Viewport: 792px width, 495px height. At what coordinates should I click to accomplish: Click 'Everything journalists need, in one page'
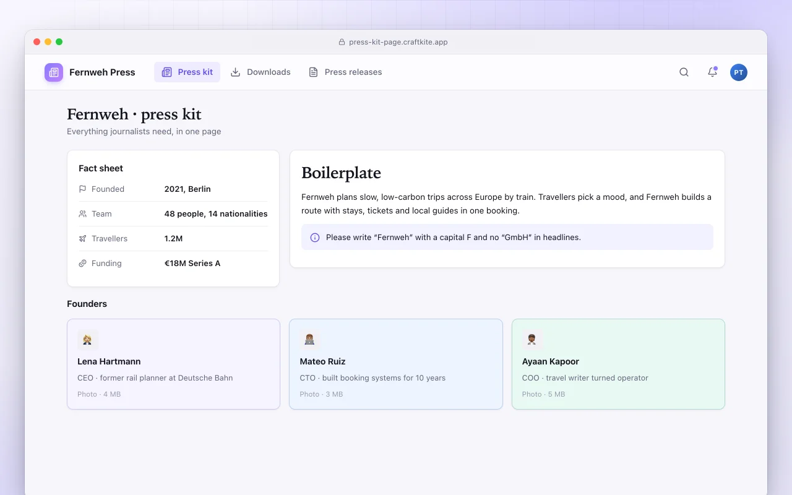[x=144, y=132]
